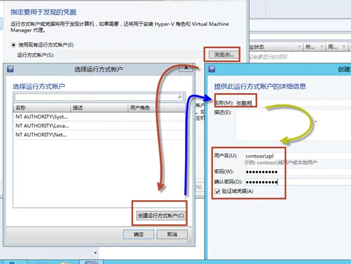
Task: Sort the list by 描述 column header
Action: pyautogui.click(x=99, y=108)
